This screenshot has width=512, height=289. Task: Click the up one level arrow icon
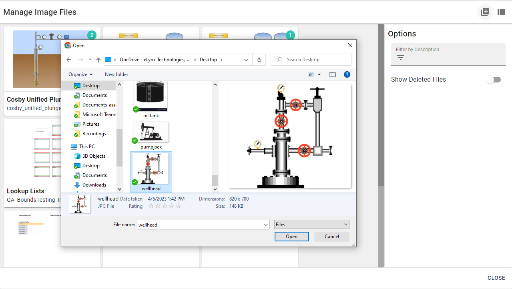(98, 59)
